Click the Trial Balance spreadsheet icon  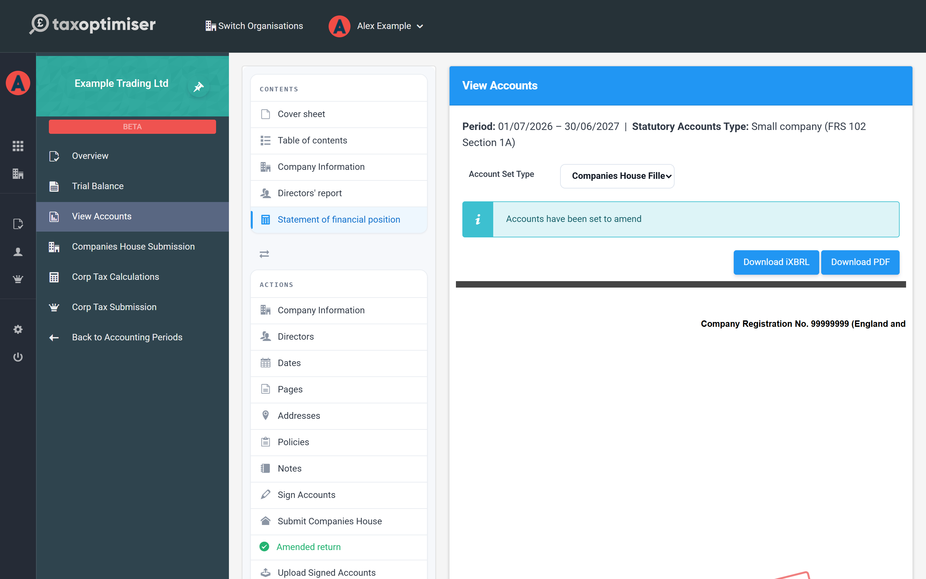tap(54, 187)
